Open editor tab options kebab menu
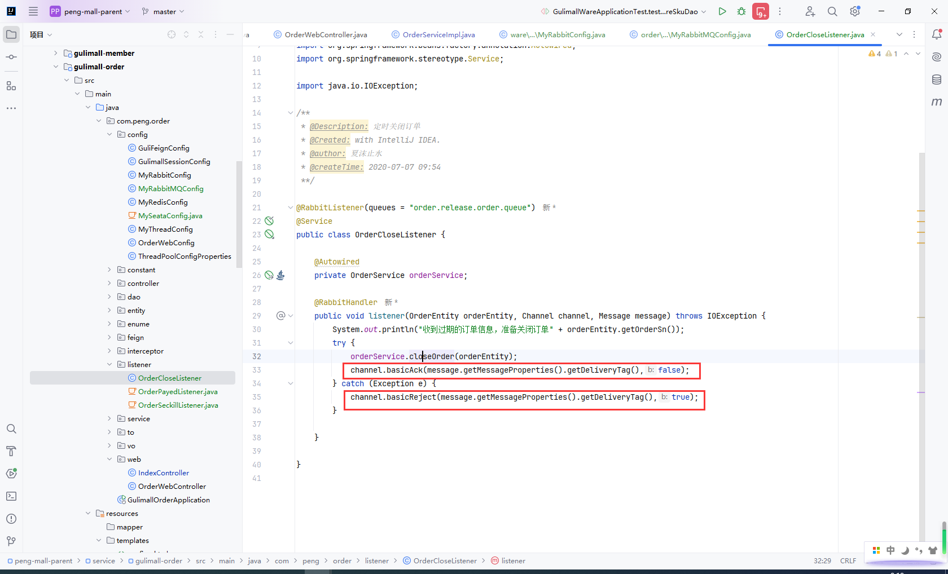The image size is (948, 574). pos(914,34)
